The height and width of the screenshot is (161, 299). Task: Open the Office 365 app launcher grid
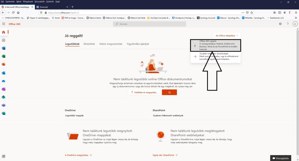click(x=4, y=24)
